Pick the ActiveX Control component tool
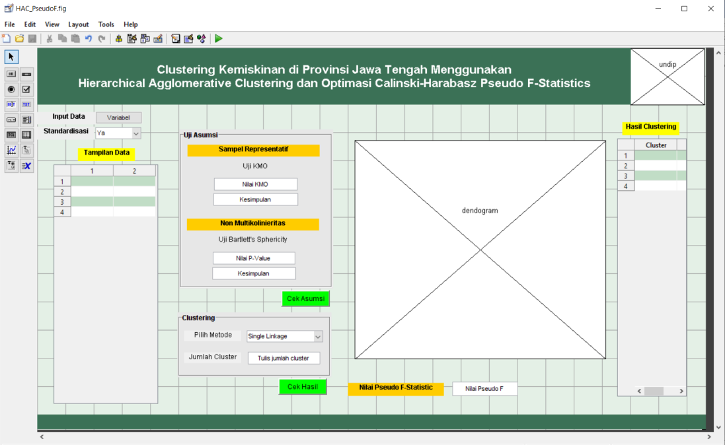The image size is (725, 445). click(x=27, y=166)
